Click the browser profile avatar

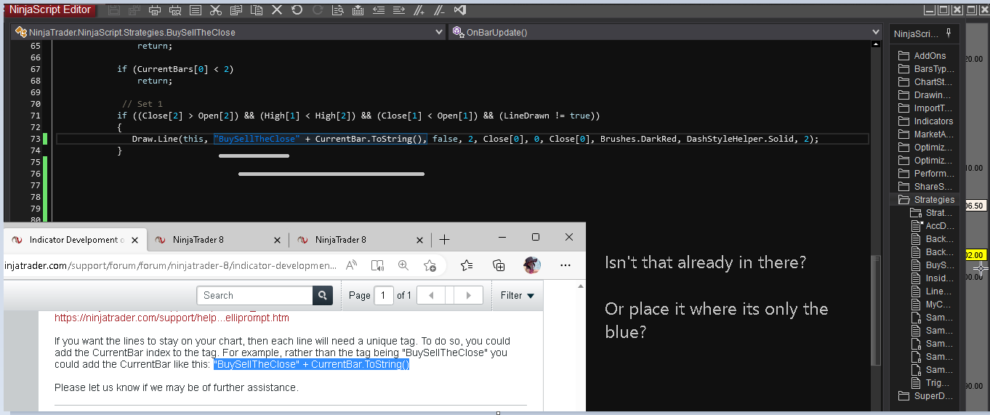point(532,265)
